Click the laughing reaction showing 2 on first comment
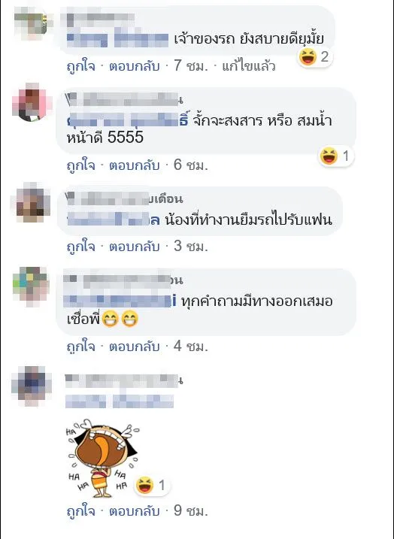Screen dimensions: 394x539 pyautogui.click(x=314, y=57)
